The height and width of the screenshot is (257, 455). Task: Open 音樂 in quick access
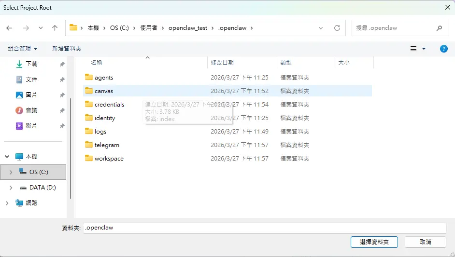[x=31, y=110]
